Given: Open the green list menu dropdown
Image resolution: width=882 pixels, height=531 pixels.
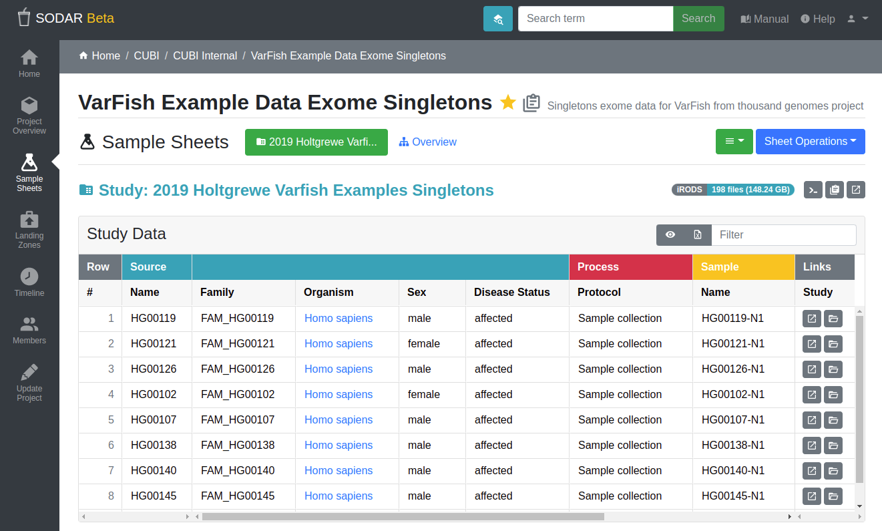Looking at the screenshot, I should click(734, 142).
